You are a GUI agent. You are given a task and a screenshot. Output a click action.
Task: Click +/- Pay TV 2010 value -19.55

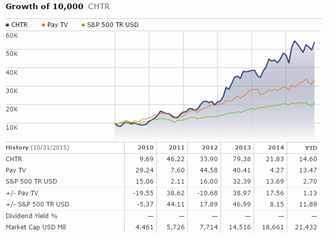pos(144,193)
